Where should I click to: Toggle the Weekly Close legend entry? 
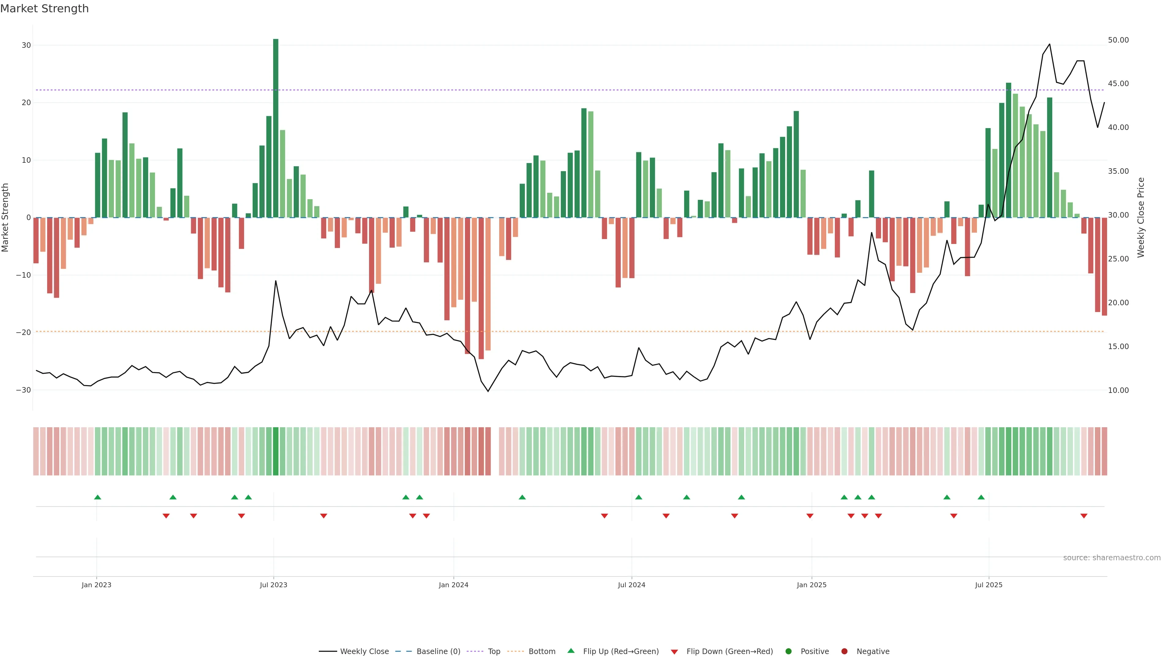pos(364,652)
